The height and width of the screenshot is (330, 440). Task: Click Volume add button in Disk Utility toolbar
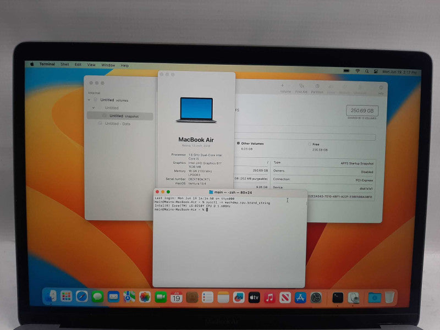(284, 88)
